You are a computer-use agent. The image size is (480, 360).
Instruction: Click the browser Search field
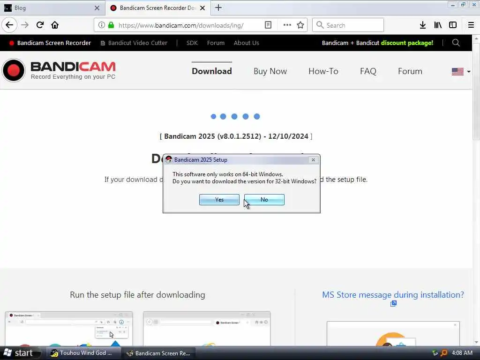click(x=348, y=25)
